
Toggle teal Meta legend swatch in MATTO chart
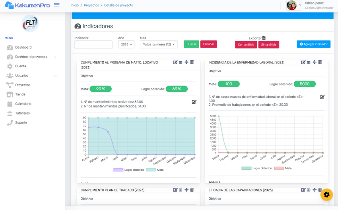tap(151, 170)
